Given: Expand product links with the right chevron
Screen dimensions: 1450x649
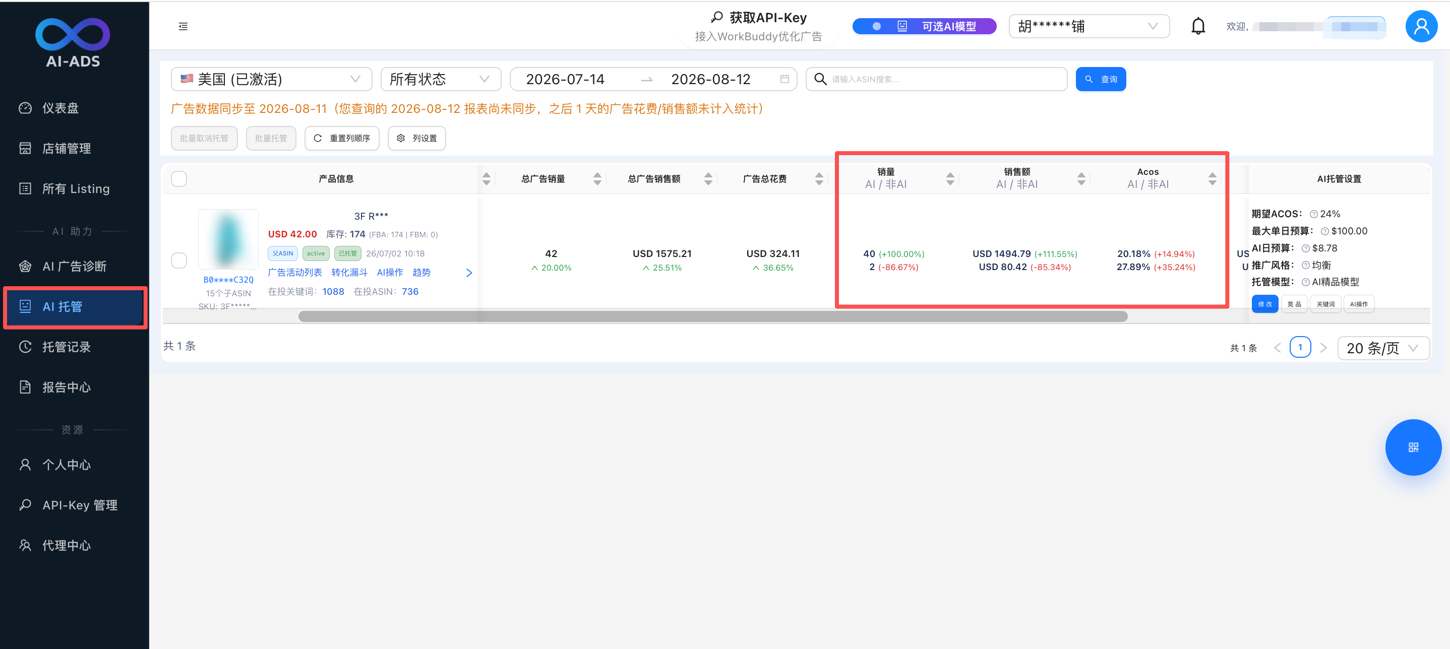Looking at the screenshot, I should (469, 273).
